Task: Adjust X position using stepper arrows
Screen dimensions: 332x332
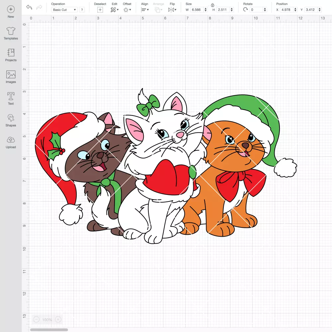Action: [295, 10]
